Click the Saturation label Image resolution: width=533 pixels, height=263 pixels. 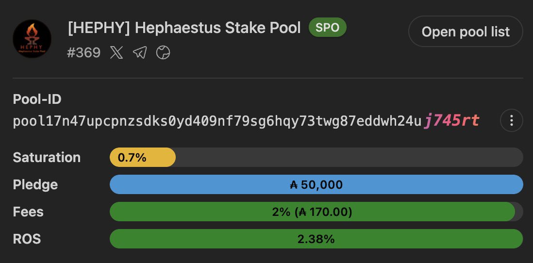(47, 157)
